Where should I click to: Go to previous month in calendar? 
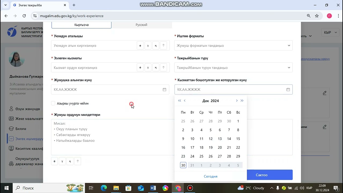[x=185, y=101]
